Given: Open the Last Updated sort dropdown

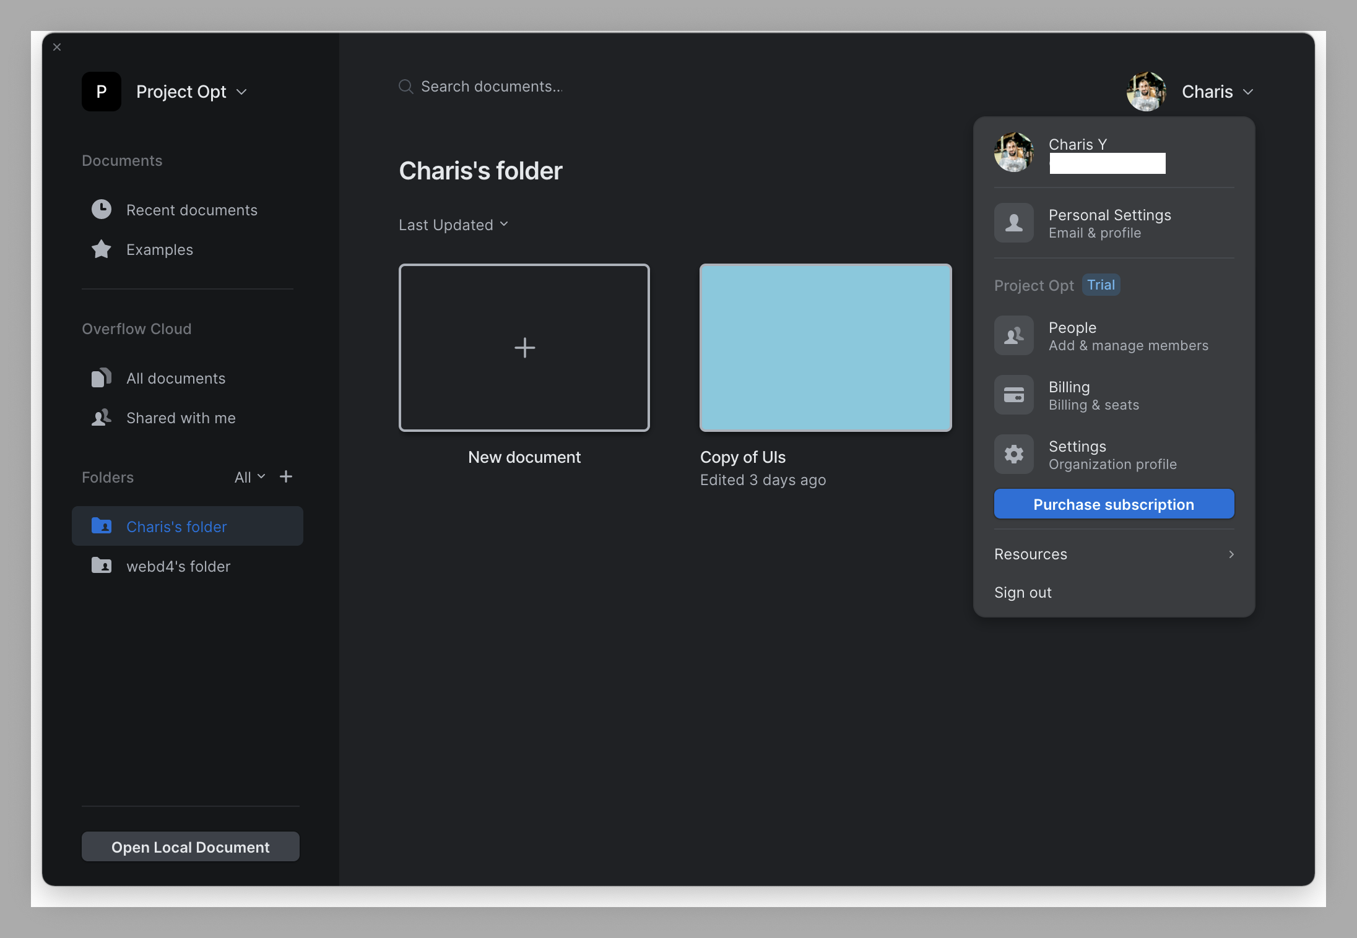Looking at the screenshot, I should pos(453,225).
